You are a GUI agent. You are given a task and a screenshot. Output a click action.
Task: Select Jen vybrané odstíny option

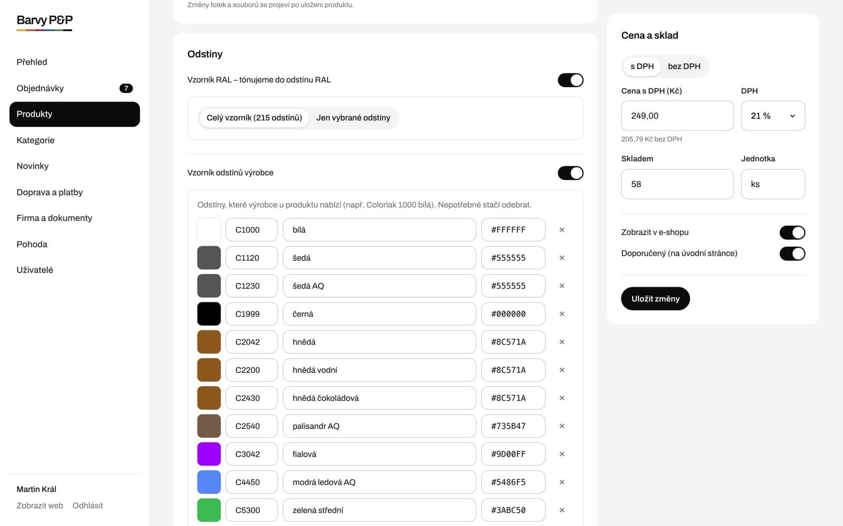(353, 118)
